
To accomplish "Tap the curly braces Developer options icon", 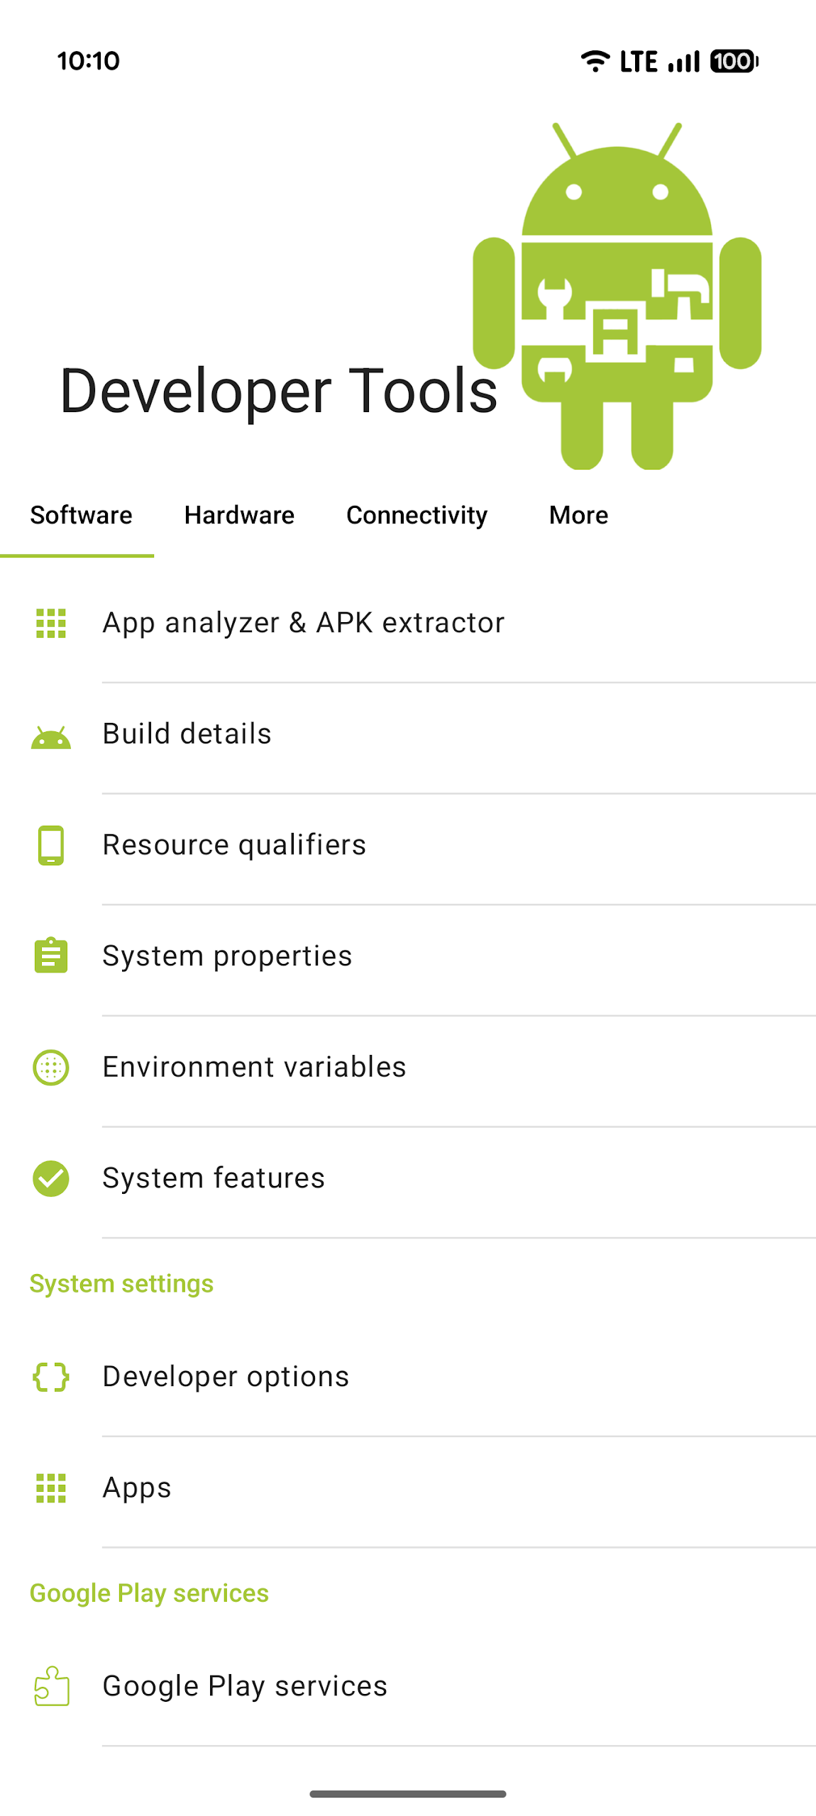I will [50, 1376].
